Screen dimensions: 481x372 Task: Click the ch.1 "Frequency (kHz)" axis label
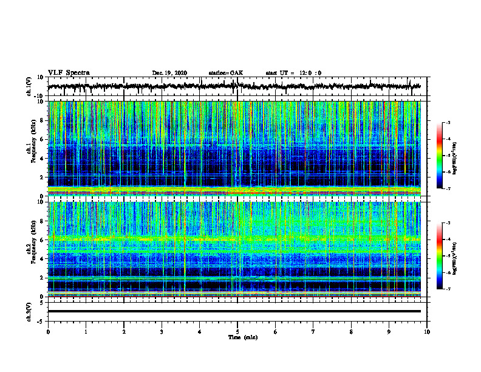[x=33, y=140]
